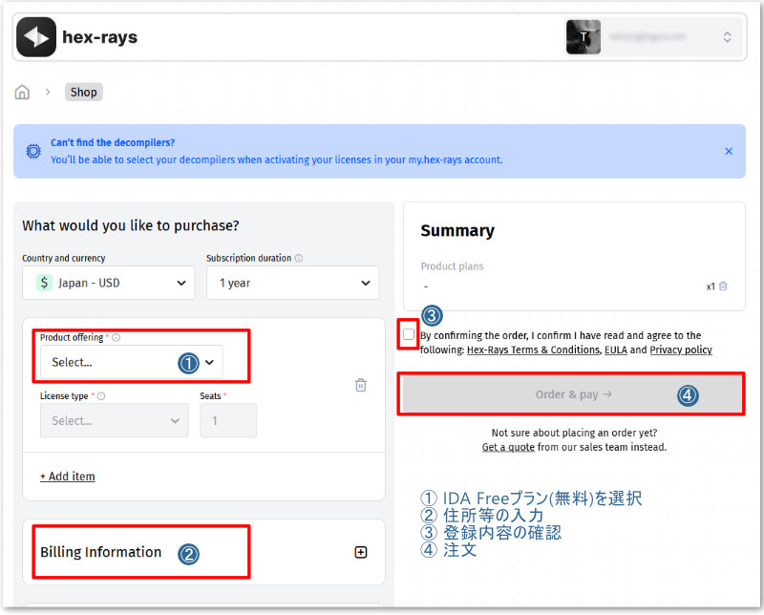Open Hex-Rays Terms & Conditions link
Screen dimensions: 764x615
click(534, 350)
